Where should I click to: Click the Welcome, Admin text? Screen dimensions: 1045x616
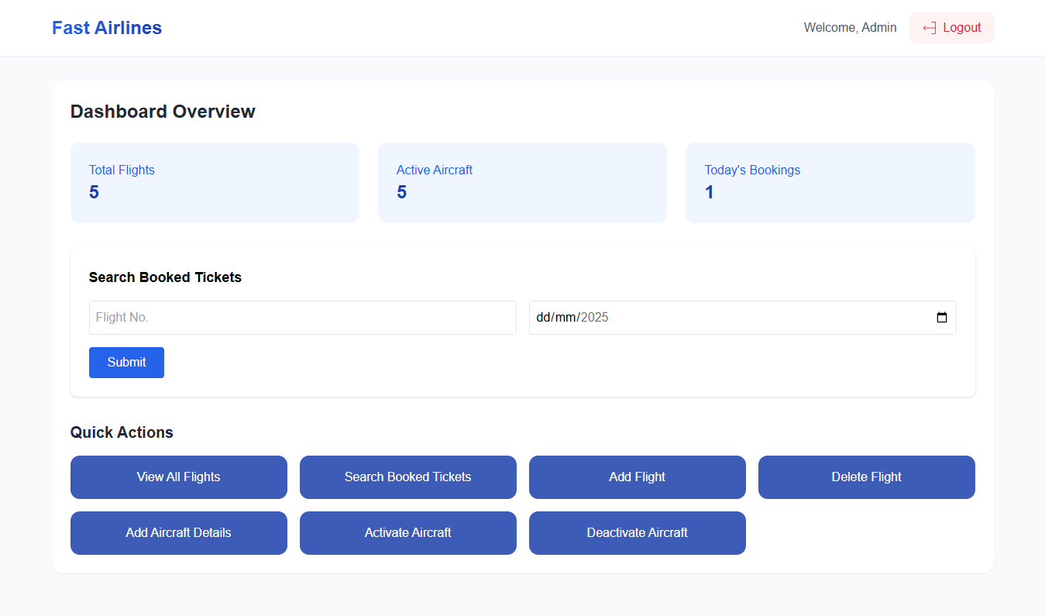[x=850, y=28]
